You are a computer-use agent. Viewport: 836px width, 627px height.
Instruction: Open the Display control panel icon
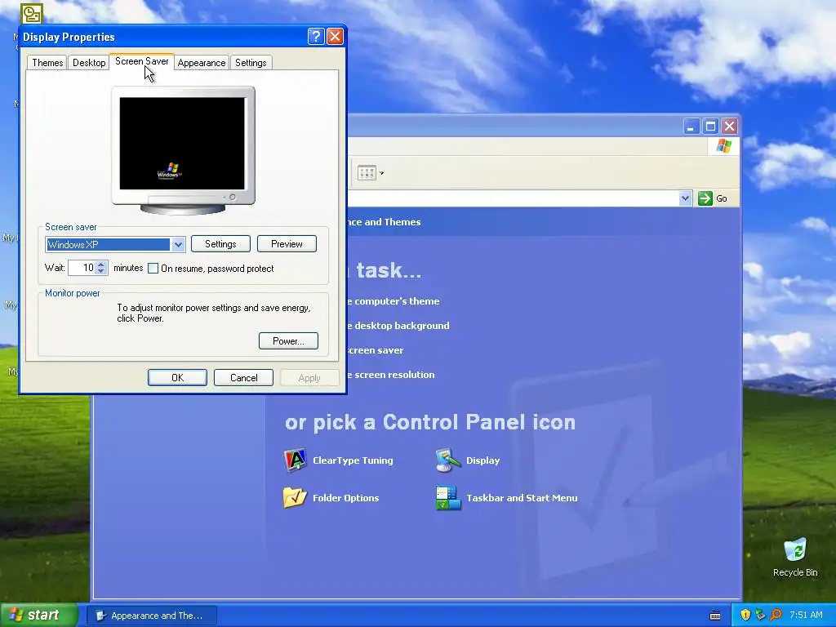click(448, 460)
